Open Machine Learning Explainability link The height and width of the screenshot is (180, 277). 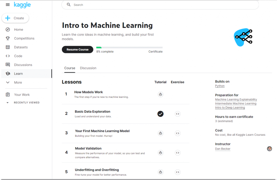[236, 99]
